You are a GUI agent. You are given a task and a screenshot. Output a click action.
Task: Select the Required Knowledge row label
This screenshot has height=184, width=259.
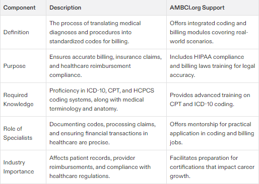(19, 100)
